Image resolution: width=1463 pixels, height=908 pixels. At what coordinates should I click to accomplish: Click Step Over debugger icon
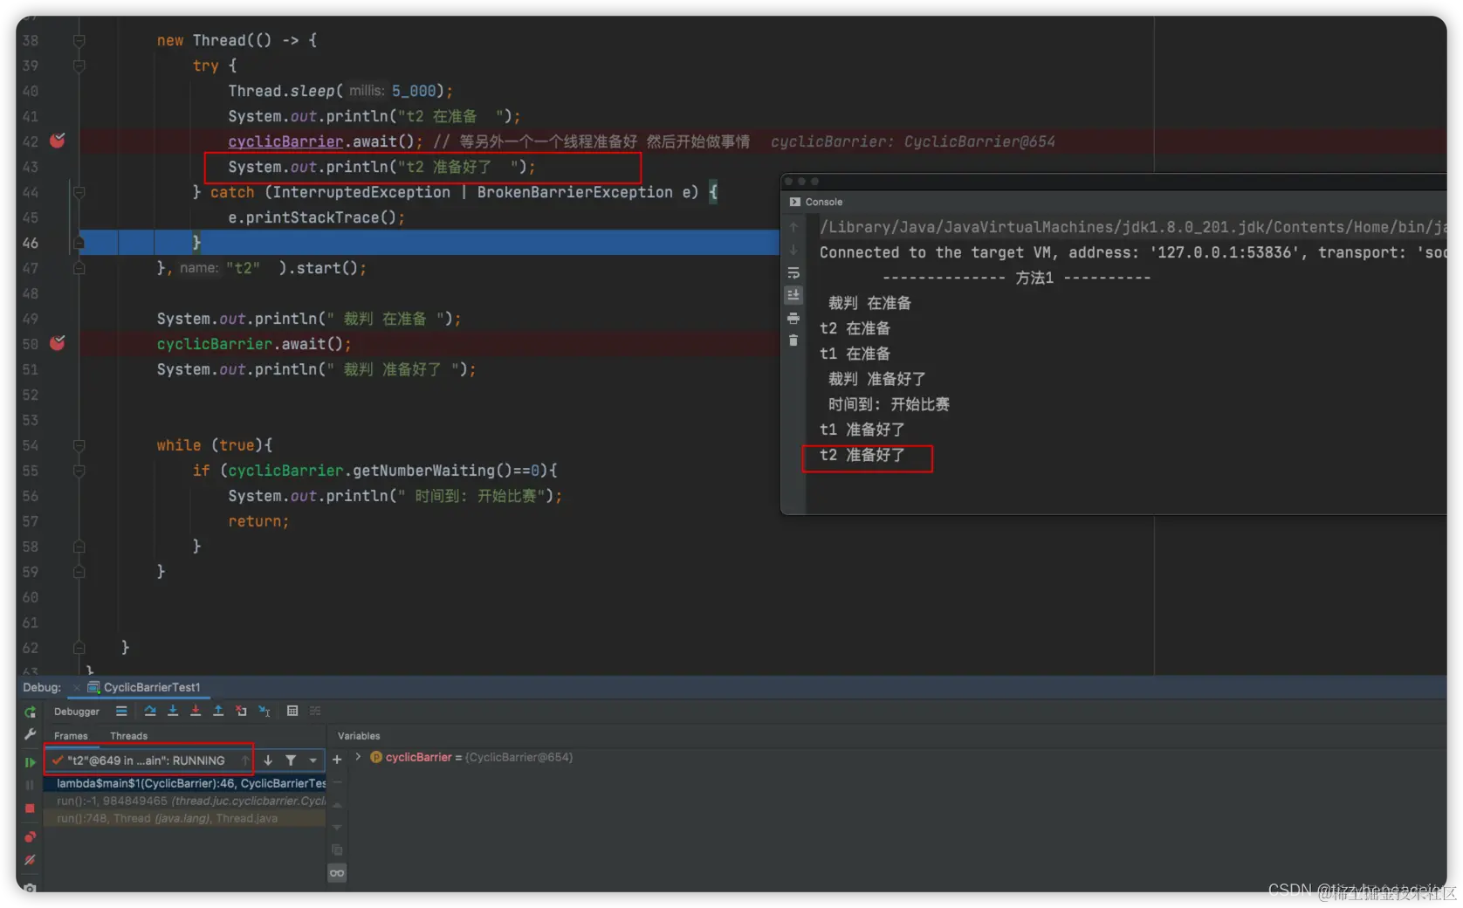[150, 711]
